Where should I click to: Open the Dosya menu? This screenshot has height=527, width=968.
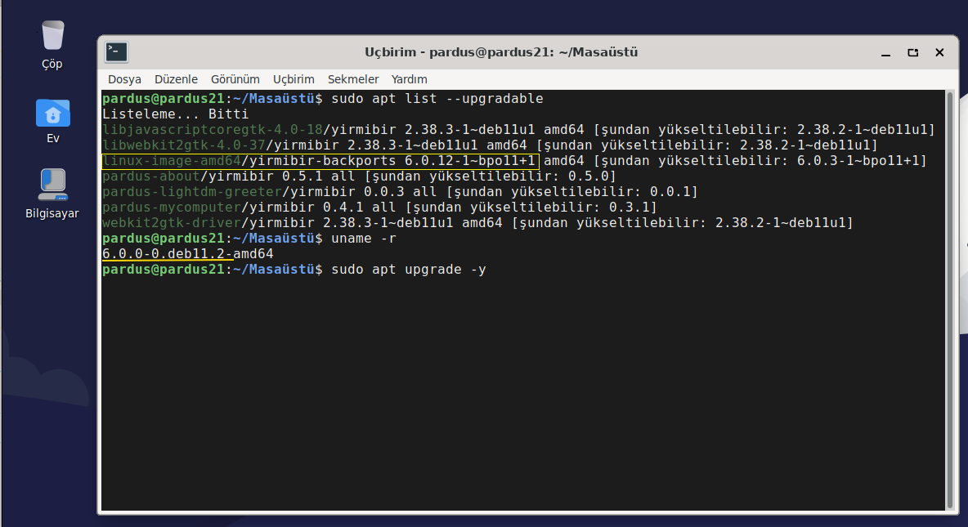(125, 79)
